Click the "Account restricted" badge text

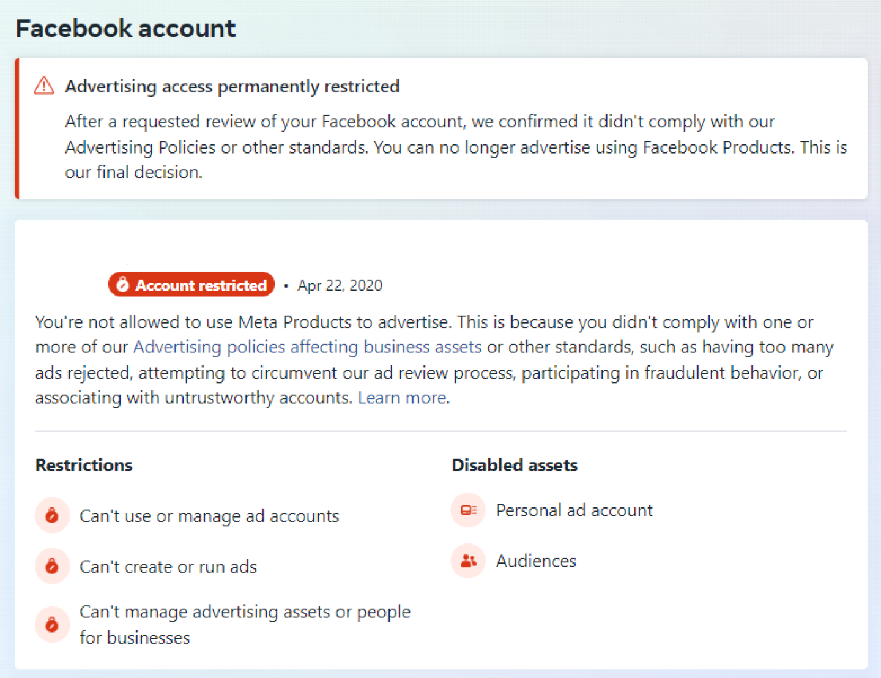(x=201, y=285)
